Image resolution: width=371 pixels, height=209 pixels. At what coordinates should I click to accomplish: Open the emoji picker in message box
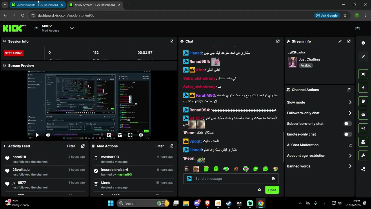point(273,179)
